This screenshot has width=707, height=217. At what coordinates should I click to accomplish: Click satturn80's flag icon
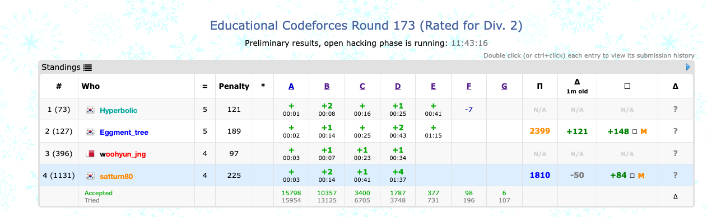point(90,176)
